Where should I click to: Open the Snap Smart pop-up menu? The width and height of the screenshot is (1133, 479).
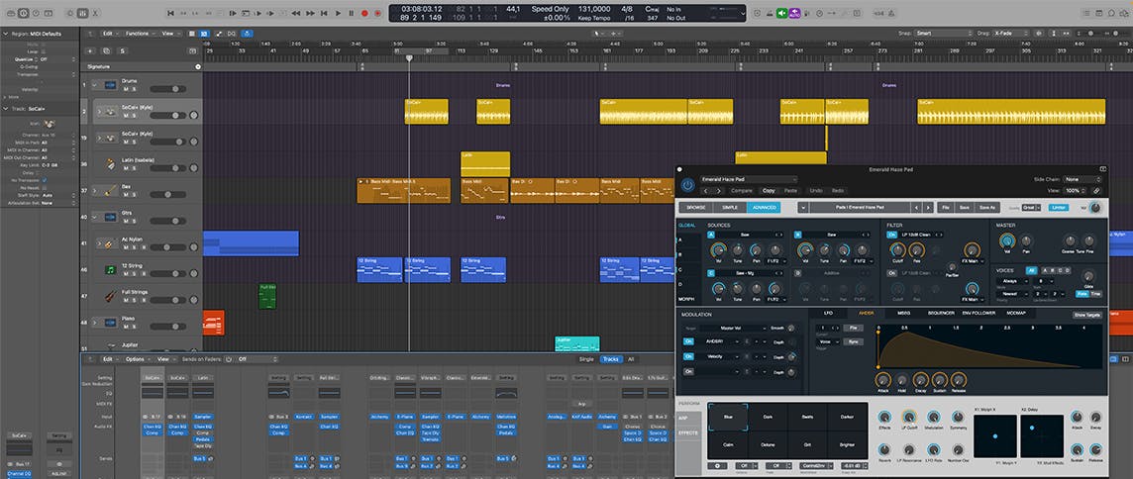click(944, 34)
